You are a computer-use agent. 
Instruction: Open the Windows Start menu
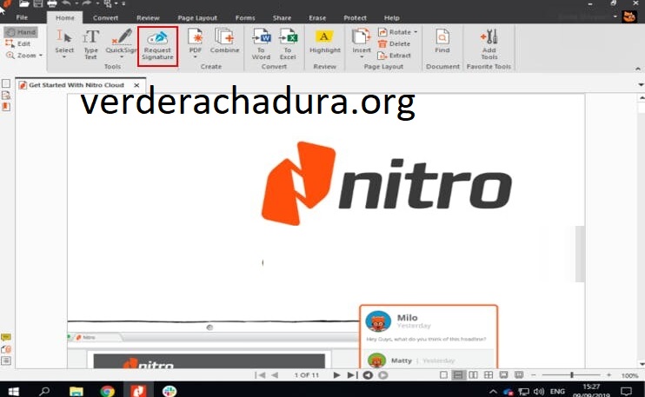click(14, 391)
